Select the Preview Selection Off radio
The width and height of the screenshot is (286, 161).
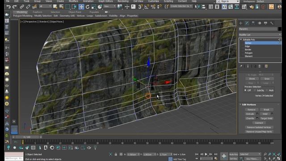pyautogui.click(x=245, y=90)
